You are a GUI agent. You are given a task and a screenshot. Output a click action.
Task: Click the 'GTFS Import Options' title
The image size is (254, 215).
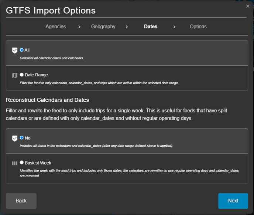click(51, 11)
